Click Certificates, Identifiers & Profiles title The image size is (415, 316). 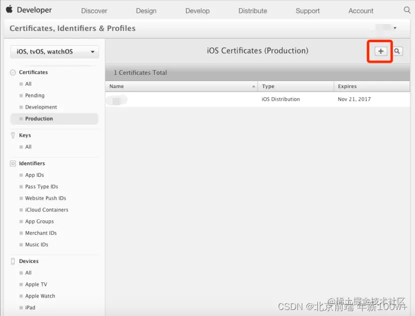click(73, 29)
